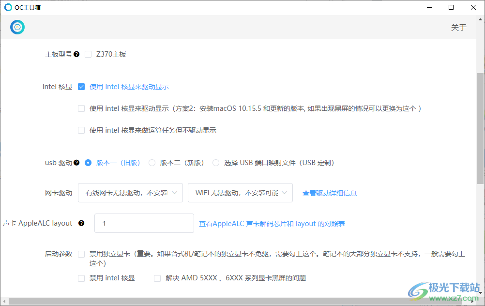Screen dimensions: 485x306
Task: Click the horizontal scrollbar thumb
Action: coord(235,301)
